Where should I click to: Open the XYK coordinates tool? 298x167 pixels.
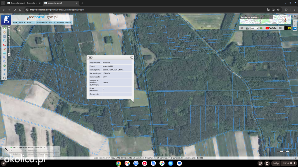tap(4, 53)
